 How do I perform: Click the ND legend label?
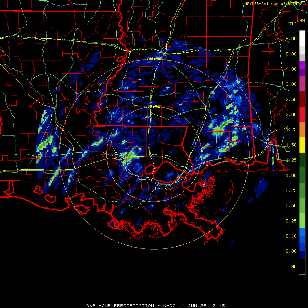[x=294, y=267]
